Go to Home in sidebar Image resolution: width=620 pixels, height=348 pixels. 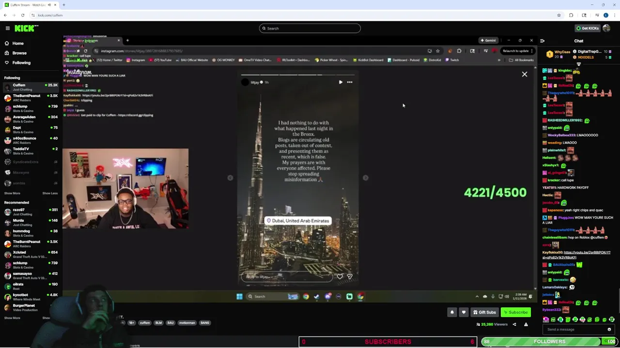(18, 43)
